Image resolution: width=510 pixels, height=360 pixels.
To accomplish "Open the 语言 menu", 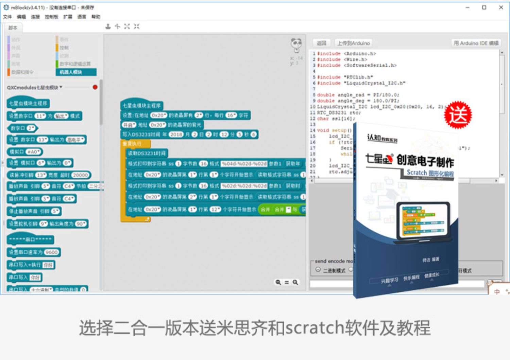I will coord(82,17).
